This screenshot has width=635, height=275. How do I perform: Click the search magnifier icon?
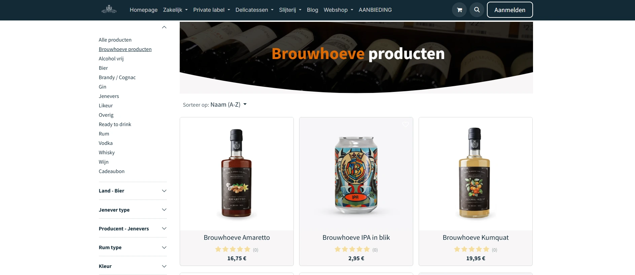477,10
